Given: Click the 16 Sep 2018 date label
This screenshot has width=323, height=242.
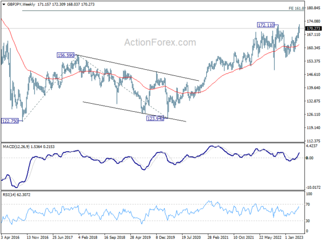Looking at the screenshot, I should [115, 237].
